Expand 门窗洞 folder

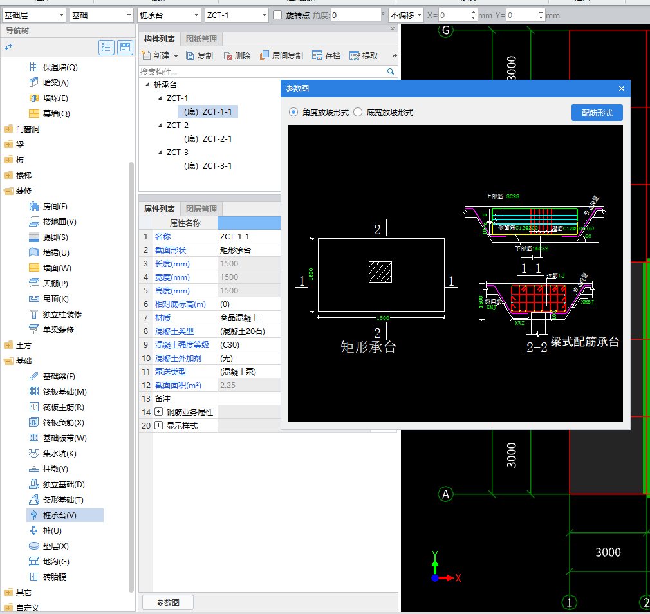click(x=8, y=129)
